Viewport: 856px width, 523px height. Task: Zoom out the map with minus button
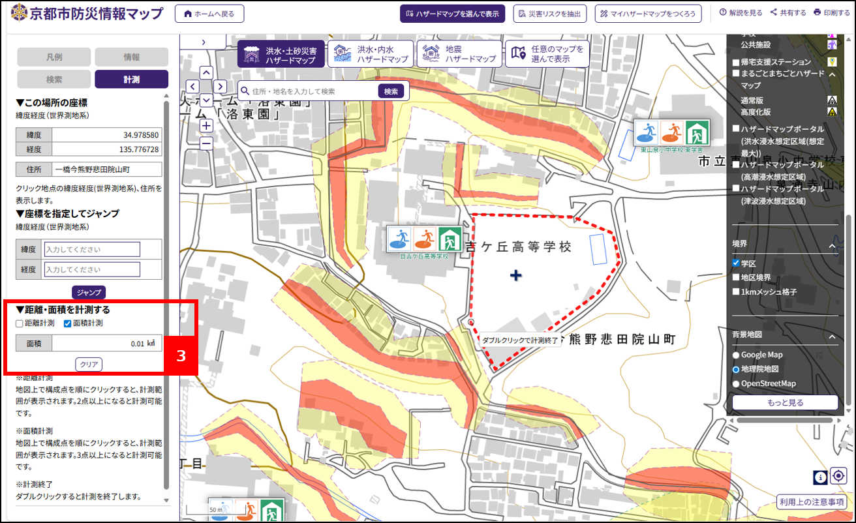(206, 143)
